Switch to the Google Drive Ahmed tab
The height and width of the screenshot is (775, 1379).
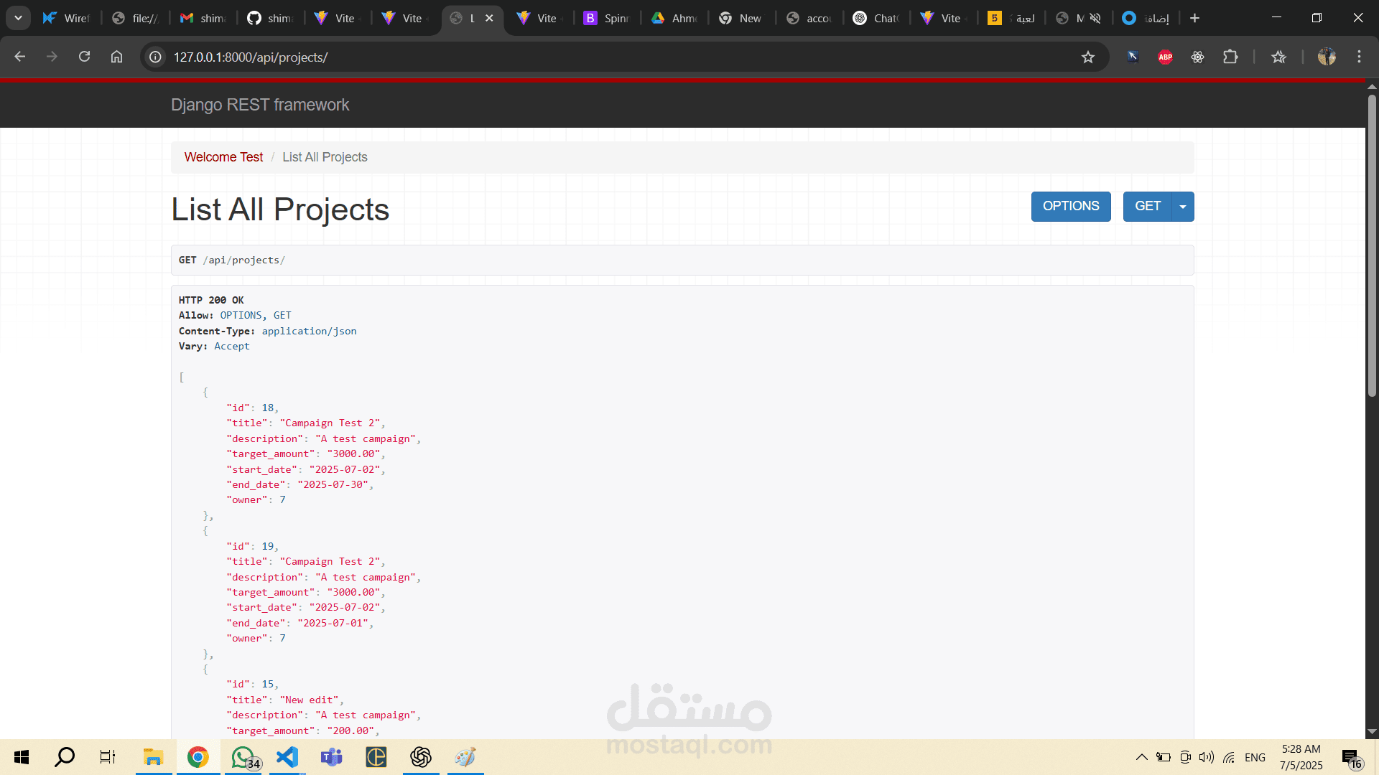[674, 18]
